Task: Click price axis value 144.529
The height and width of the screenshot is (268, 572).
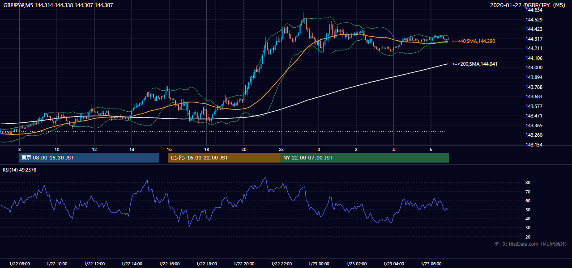Action: (x=534, y=20)
